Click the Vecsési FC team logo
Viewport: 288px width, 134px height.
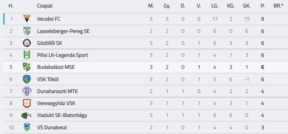[27, 19]
